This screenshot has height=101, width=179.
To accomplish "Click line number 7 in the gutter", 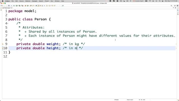I will click(x=6, y=36).
